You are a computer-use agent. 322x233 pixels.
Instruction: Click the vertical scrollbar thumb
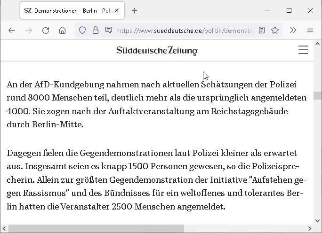coord(317,95)
